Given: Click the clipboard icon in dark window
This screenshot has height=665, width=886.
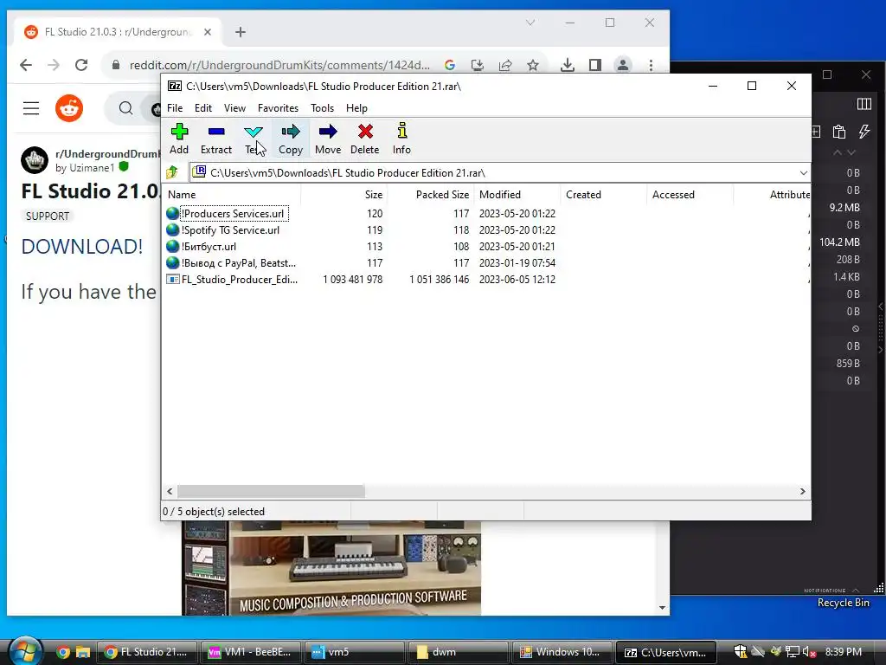Looking at the screenshot, I should click(839, 132).
